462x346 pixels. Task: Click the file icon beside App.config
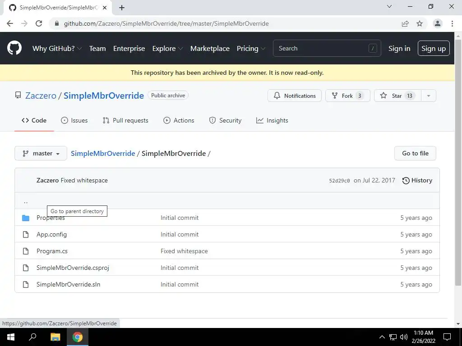click(x=26, y=234)
